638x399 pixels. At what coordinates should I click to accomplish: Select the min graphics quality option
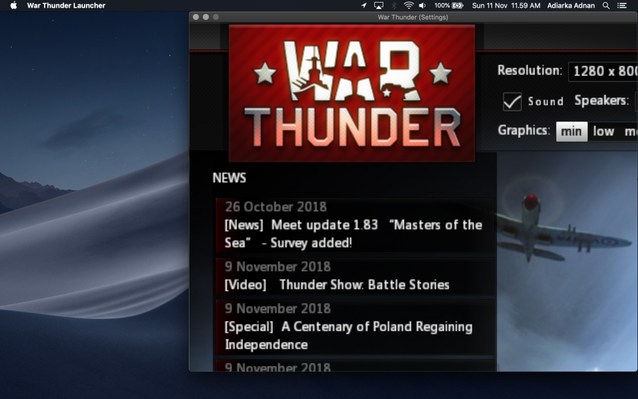(x=571, y=131)
